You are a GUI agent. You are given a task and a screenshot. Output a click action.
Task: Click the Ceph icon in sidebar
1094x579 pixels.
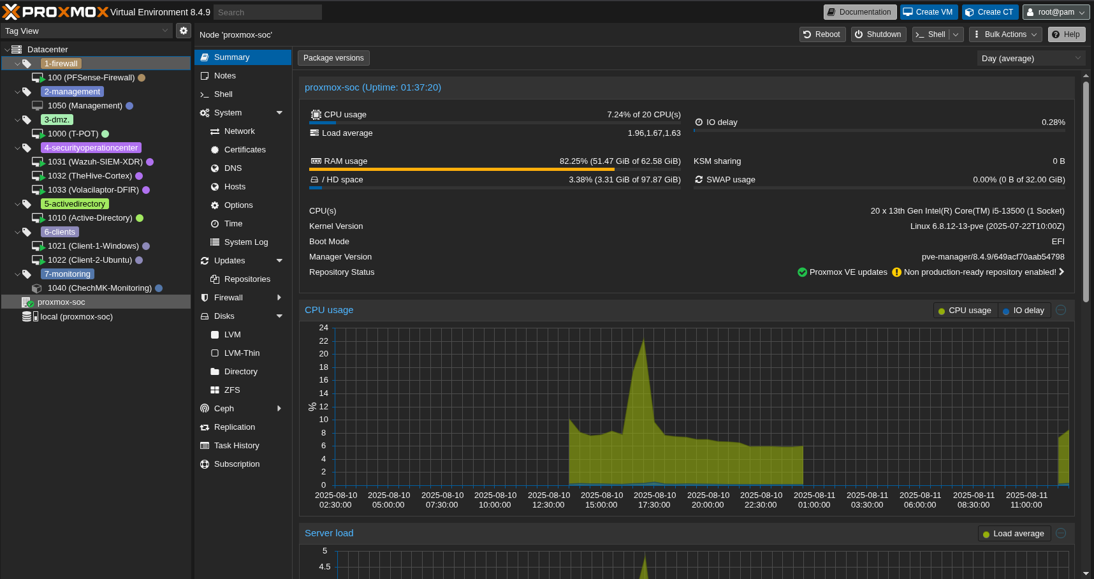pos(205,409)
